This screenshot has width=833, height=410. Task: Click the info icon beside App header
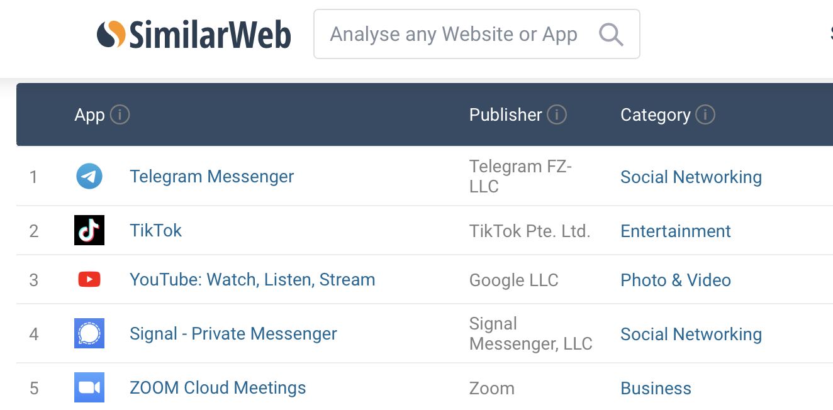click(120, 115)
